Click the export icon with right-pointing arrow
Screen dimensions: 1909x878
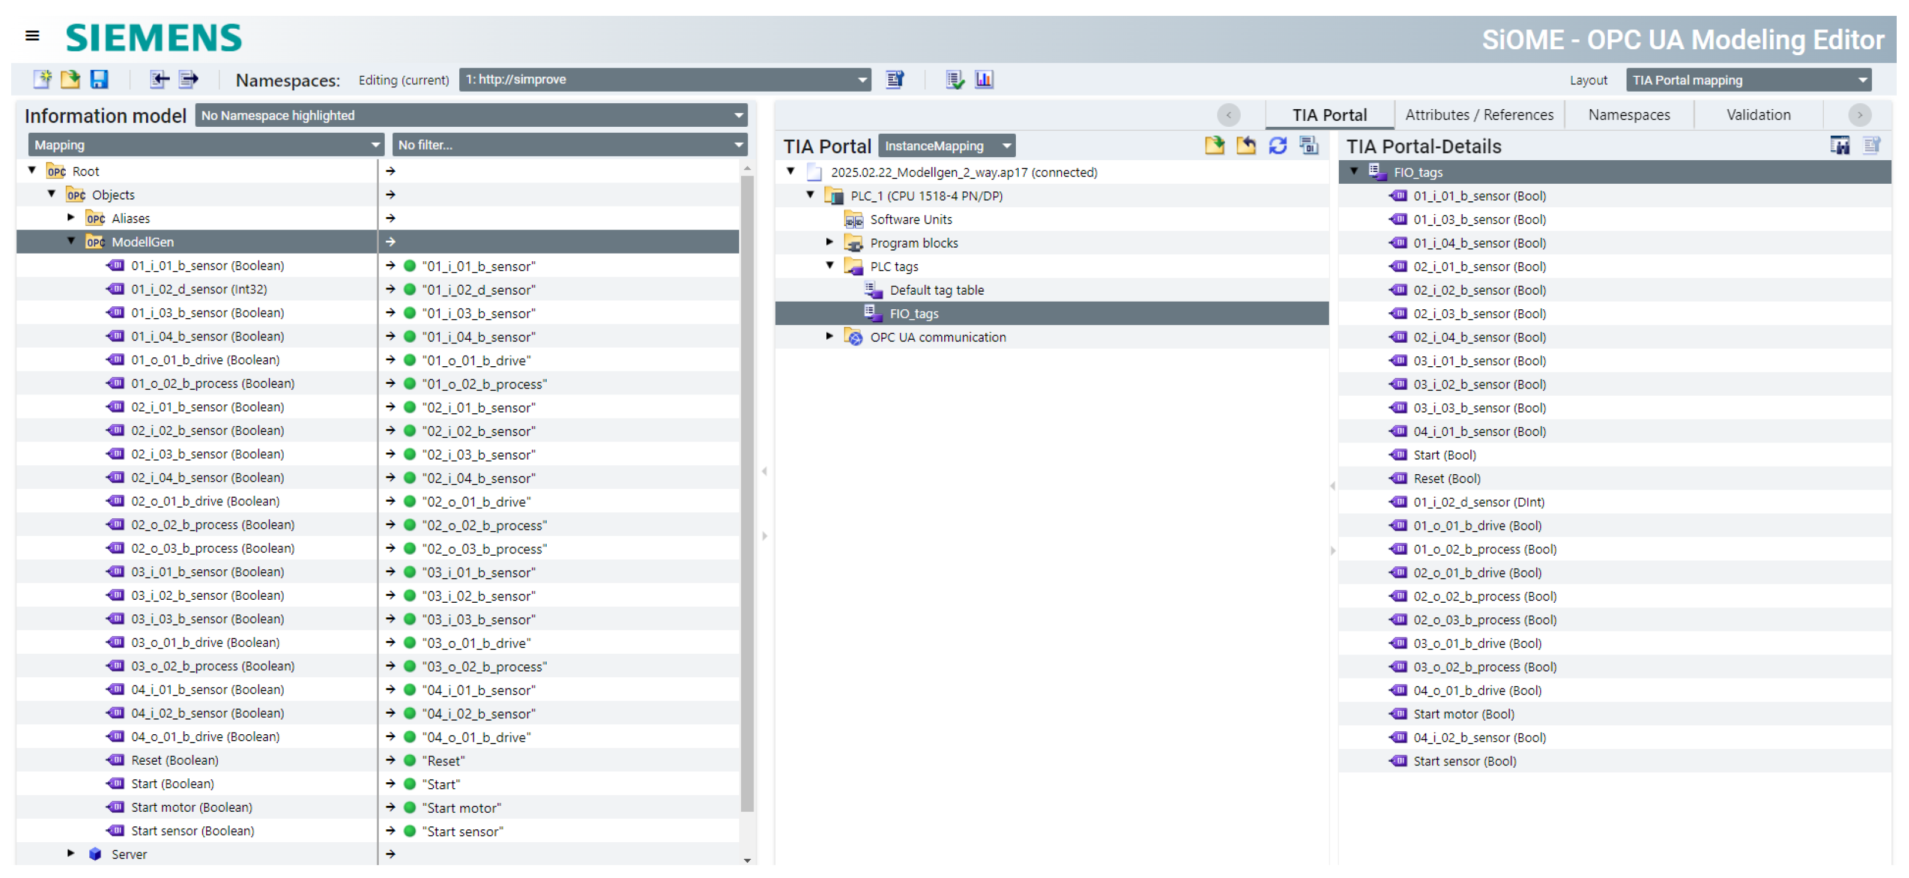(189, 79)
